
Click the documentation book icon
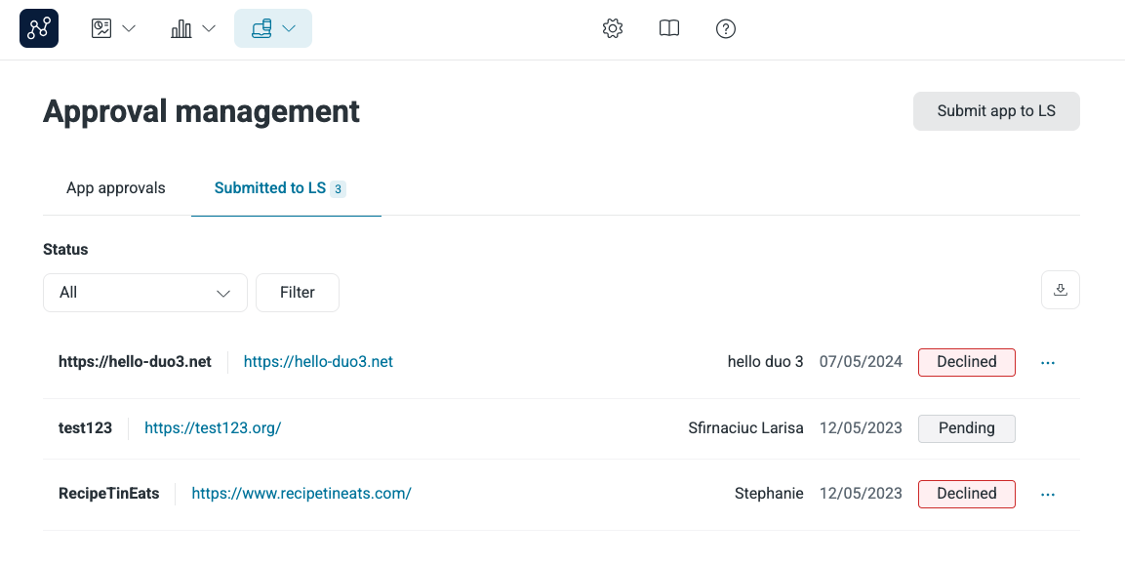668,28
